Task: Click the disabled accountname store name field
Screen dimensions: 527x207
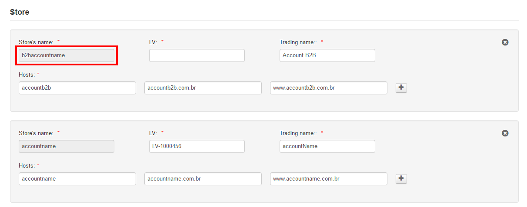Action: (67, 146)
